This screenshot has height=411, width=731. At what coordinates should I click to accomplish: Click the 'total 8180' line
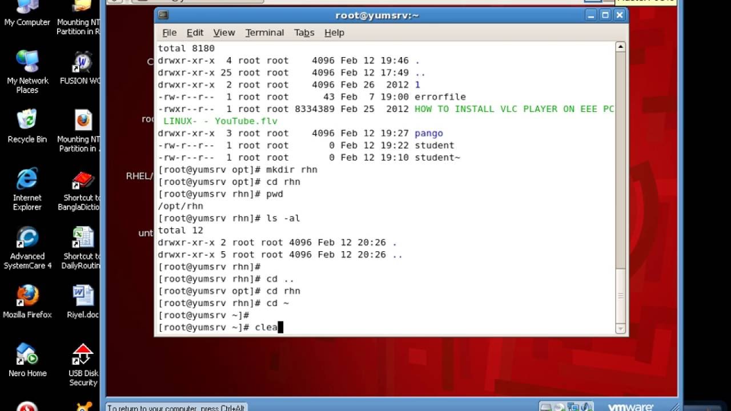[186, 49]
